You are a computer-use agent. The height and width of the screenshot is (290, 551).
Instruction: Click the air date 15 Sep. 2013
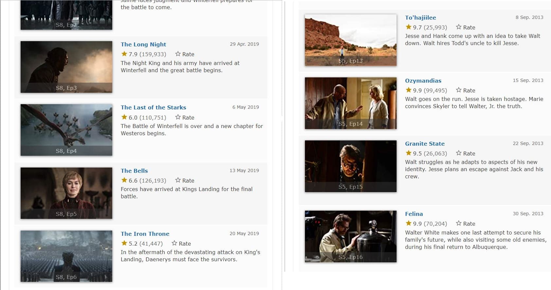pyautogui.click(x=528, y=80)
